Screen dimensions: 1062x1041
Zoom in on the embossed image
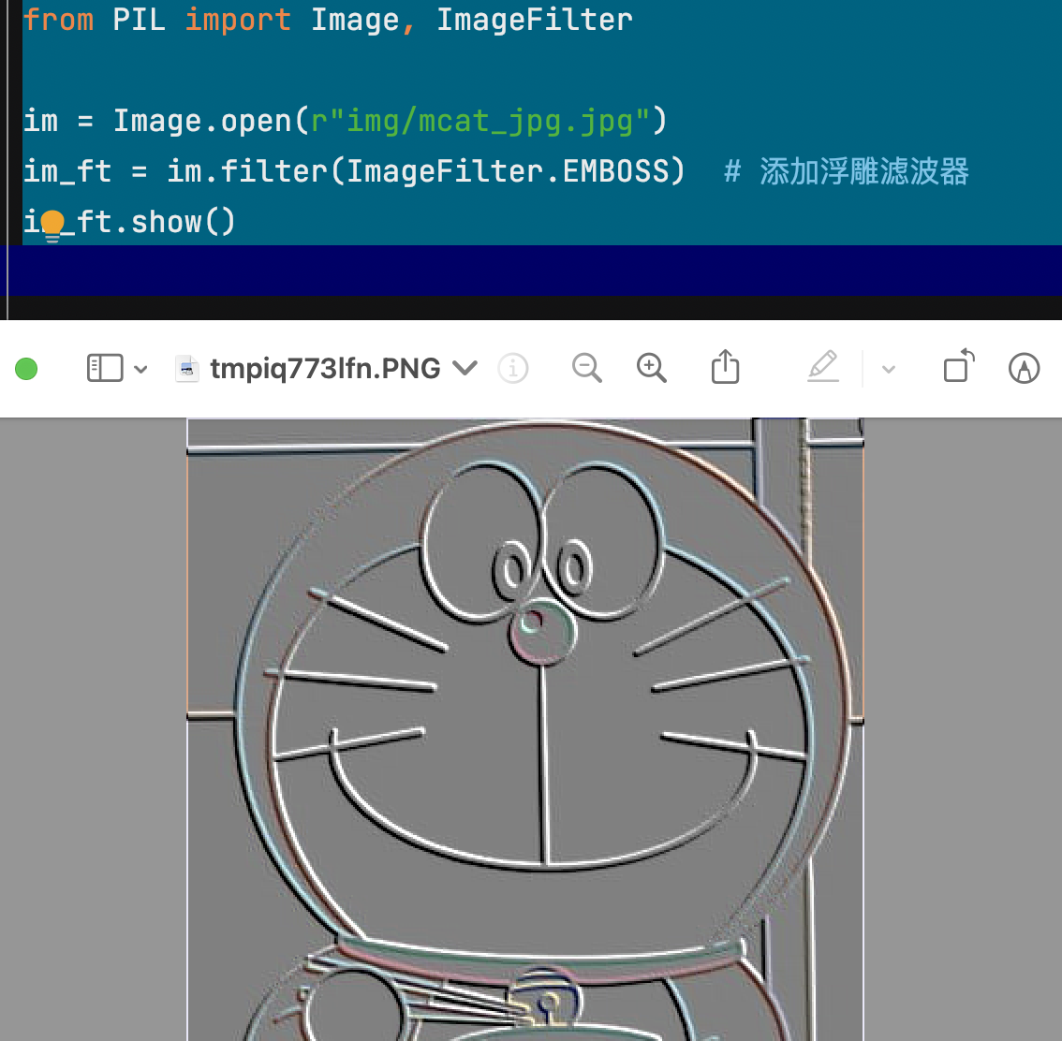[x=652, y=368]
